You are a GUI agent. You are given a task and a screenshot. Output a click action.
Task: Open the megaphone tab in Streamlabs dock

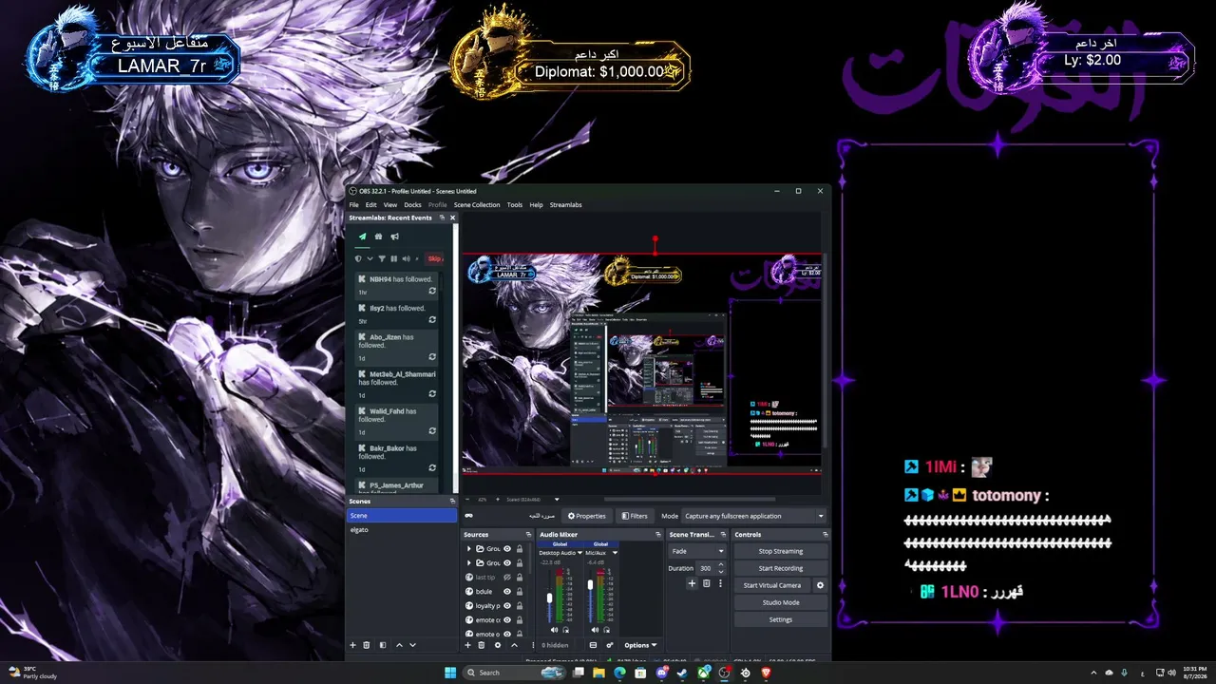click(x=394, y=237)
